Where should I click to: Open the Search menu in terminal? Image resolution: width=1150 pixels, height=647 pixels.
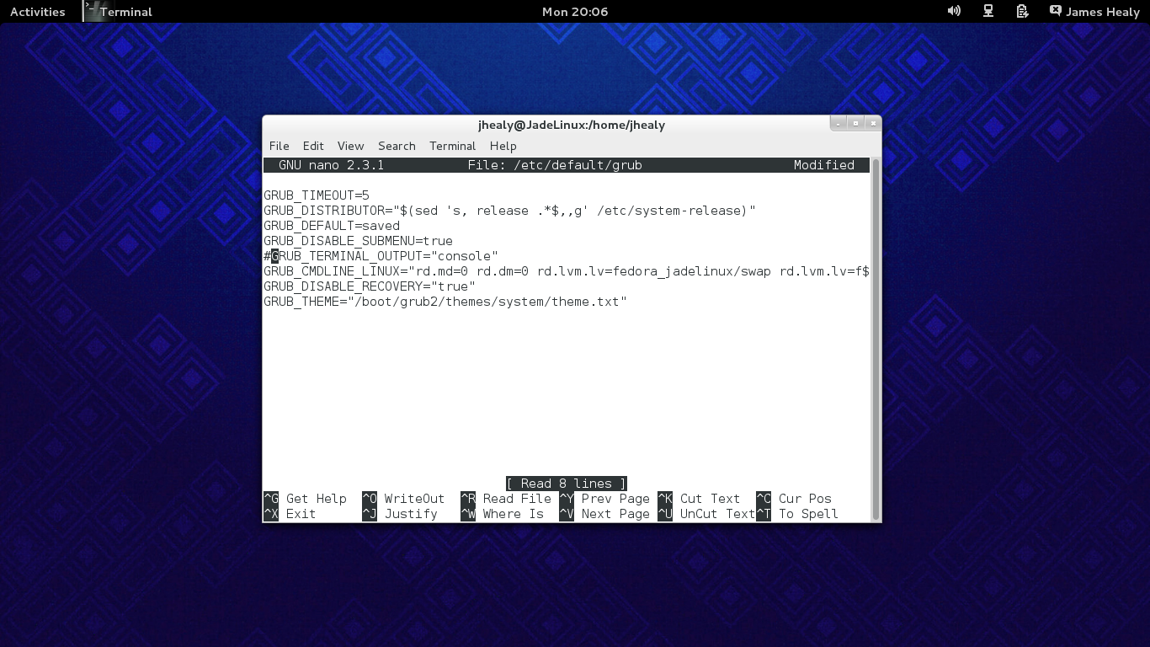pos(397,146)
